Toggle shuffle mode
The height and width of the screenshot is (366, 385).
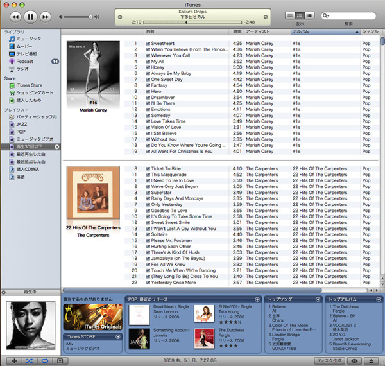coord(30,361)
